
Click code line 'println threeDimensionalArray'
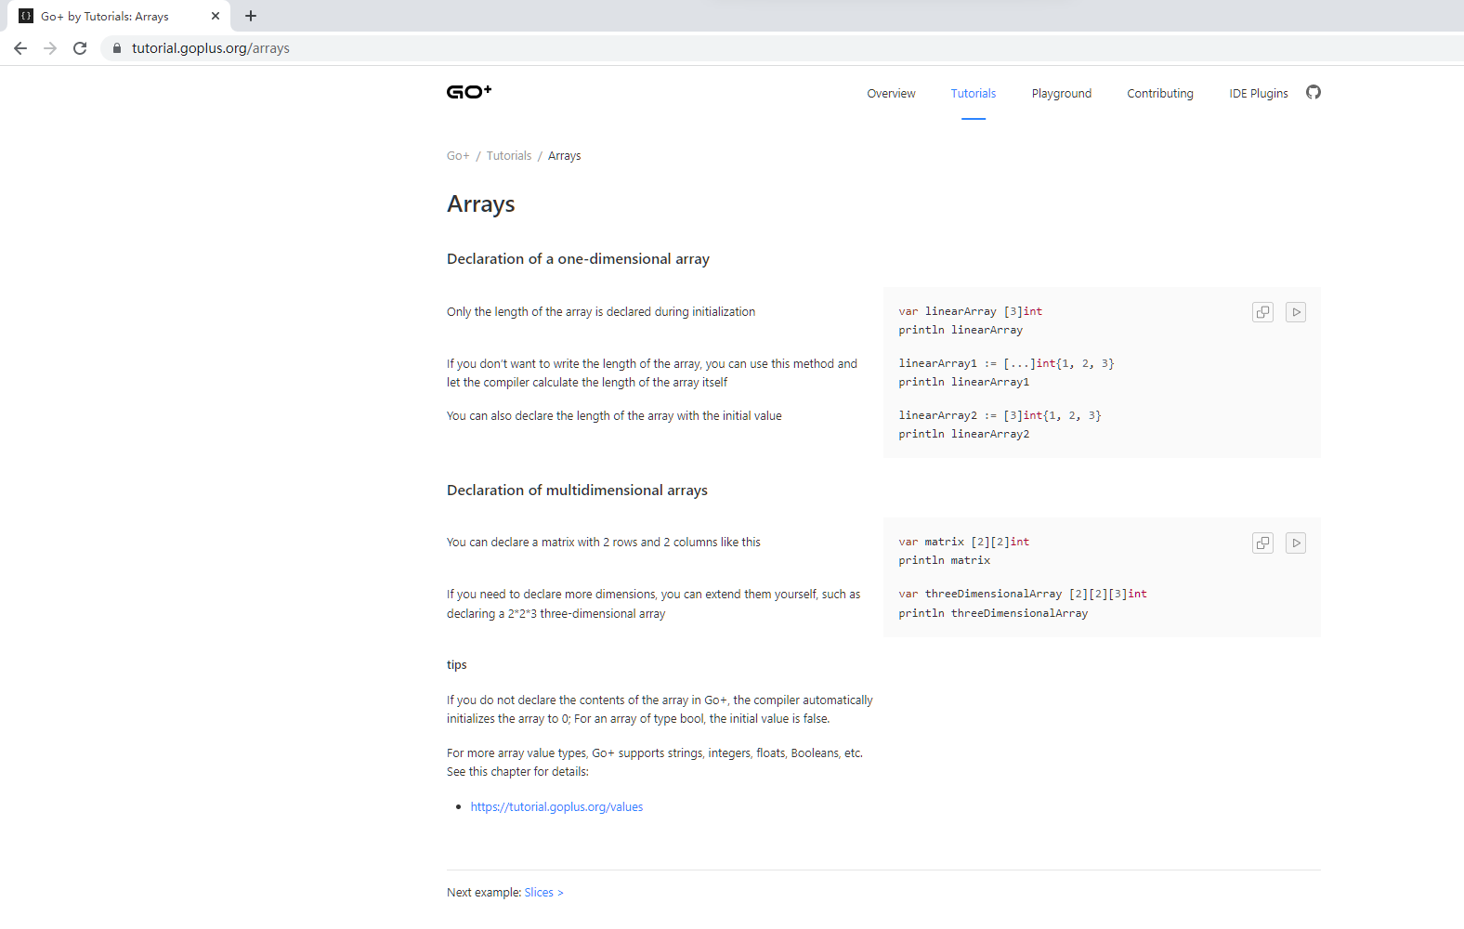[x=993, y=614]
